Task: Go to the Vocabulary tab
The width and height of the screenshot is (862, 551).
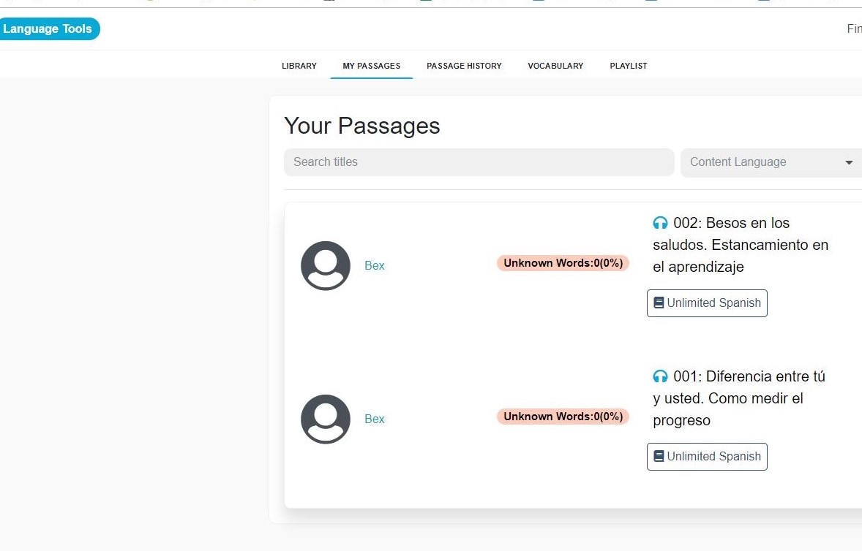Action: pos(555,66)
